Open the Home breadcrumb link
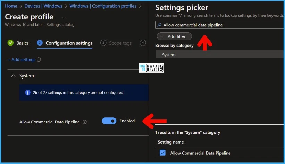The width and height of the screenshot is (285, 164). point(11,6)
